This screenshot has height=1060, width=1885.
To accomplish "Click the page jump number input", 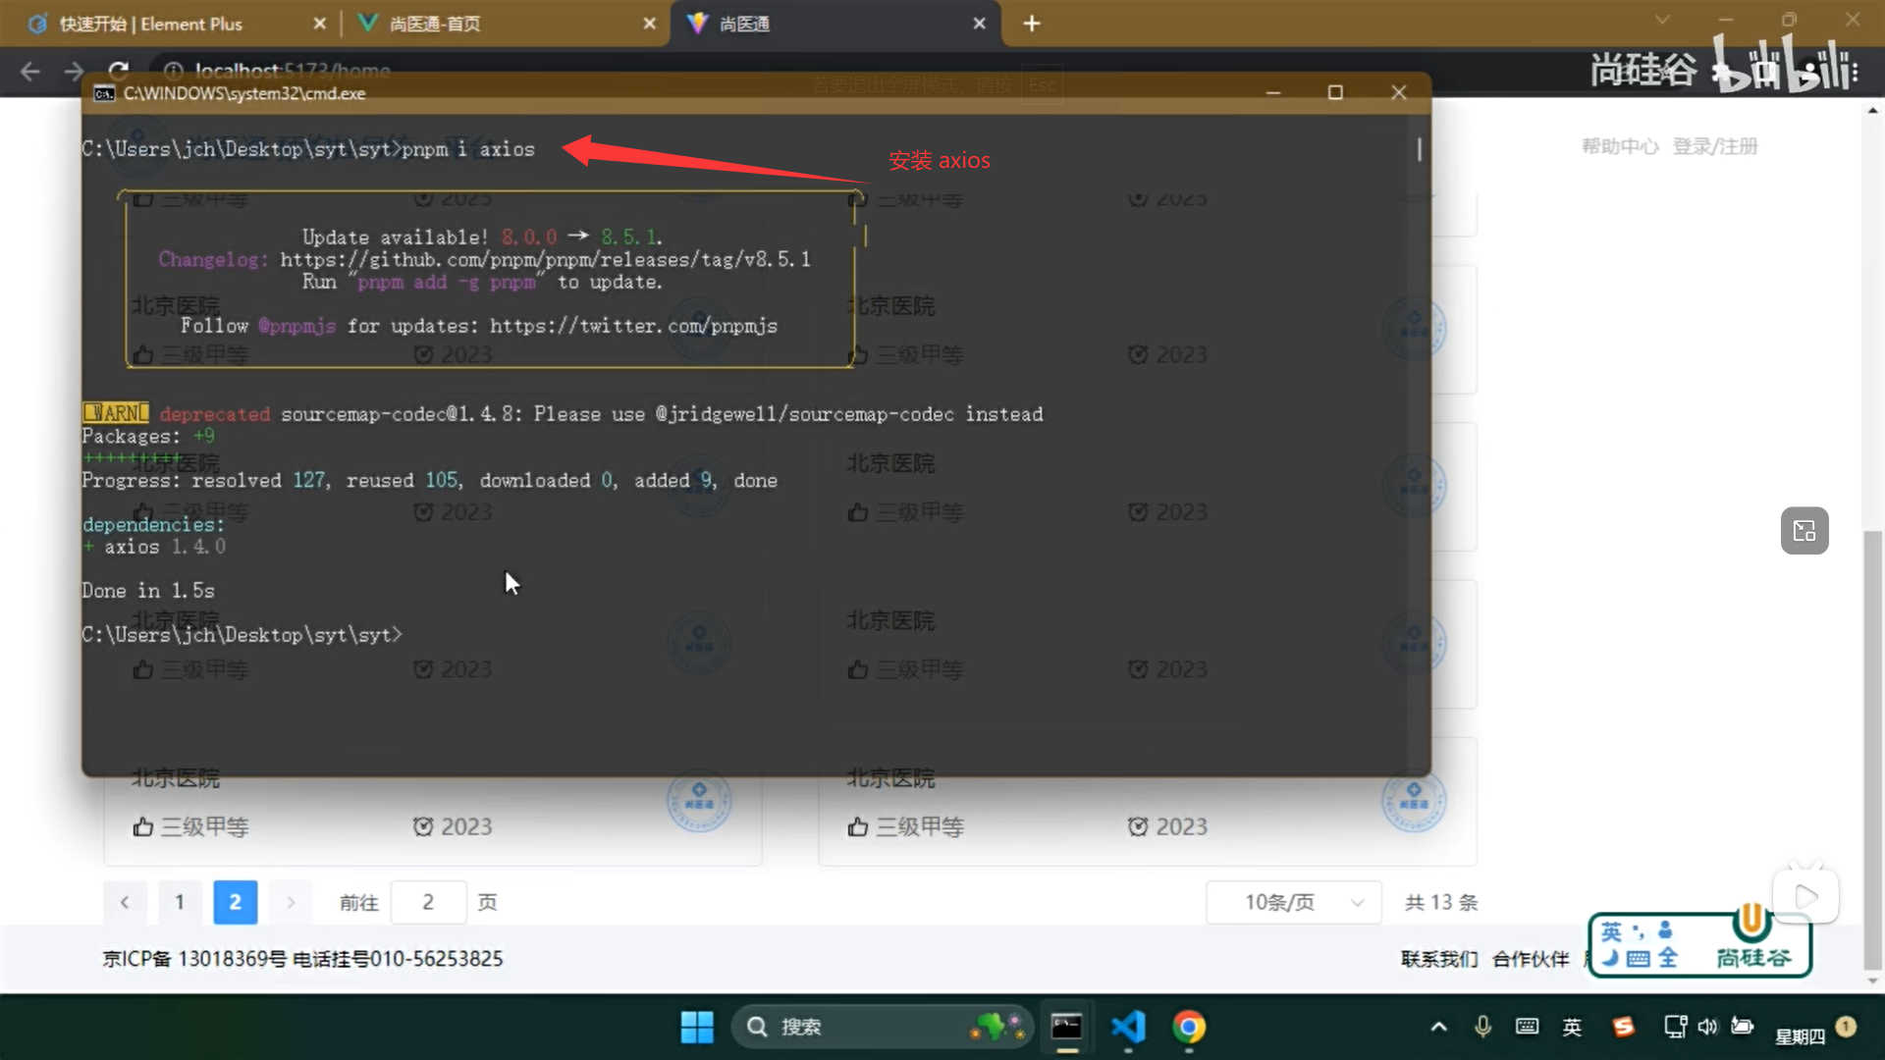I will coord(428,902).
